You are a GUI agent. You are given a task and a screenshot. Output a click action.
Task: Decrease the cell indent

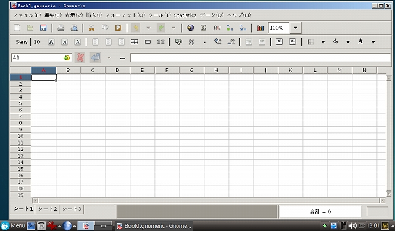tap(249, 42)
